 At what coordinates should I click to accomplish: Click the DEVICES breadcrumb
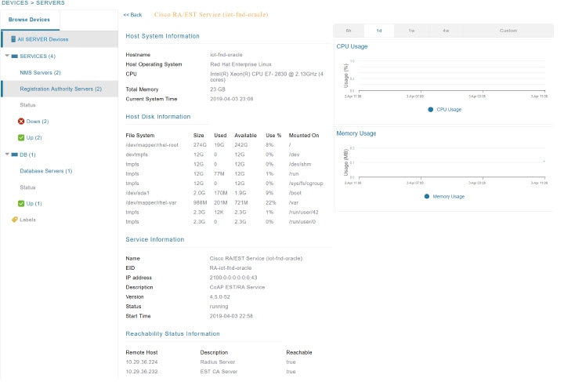point(15,3)
